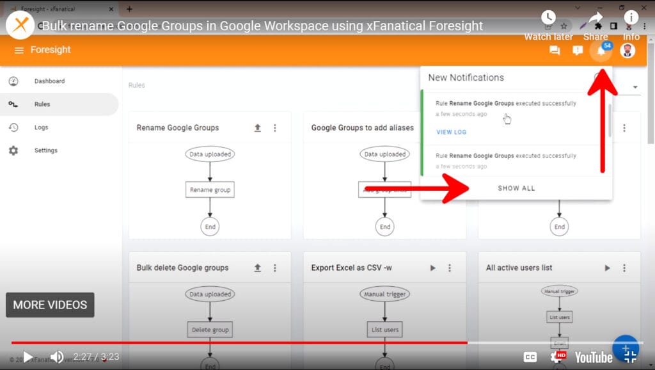The image size is (655, 370).
Task: Expand the dropdown arrow below the notifications panel
Action: point(635,86)
